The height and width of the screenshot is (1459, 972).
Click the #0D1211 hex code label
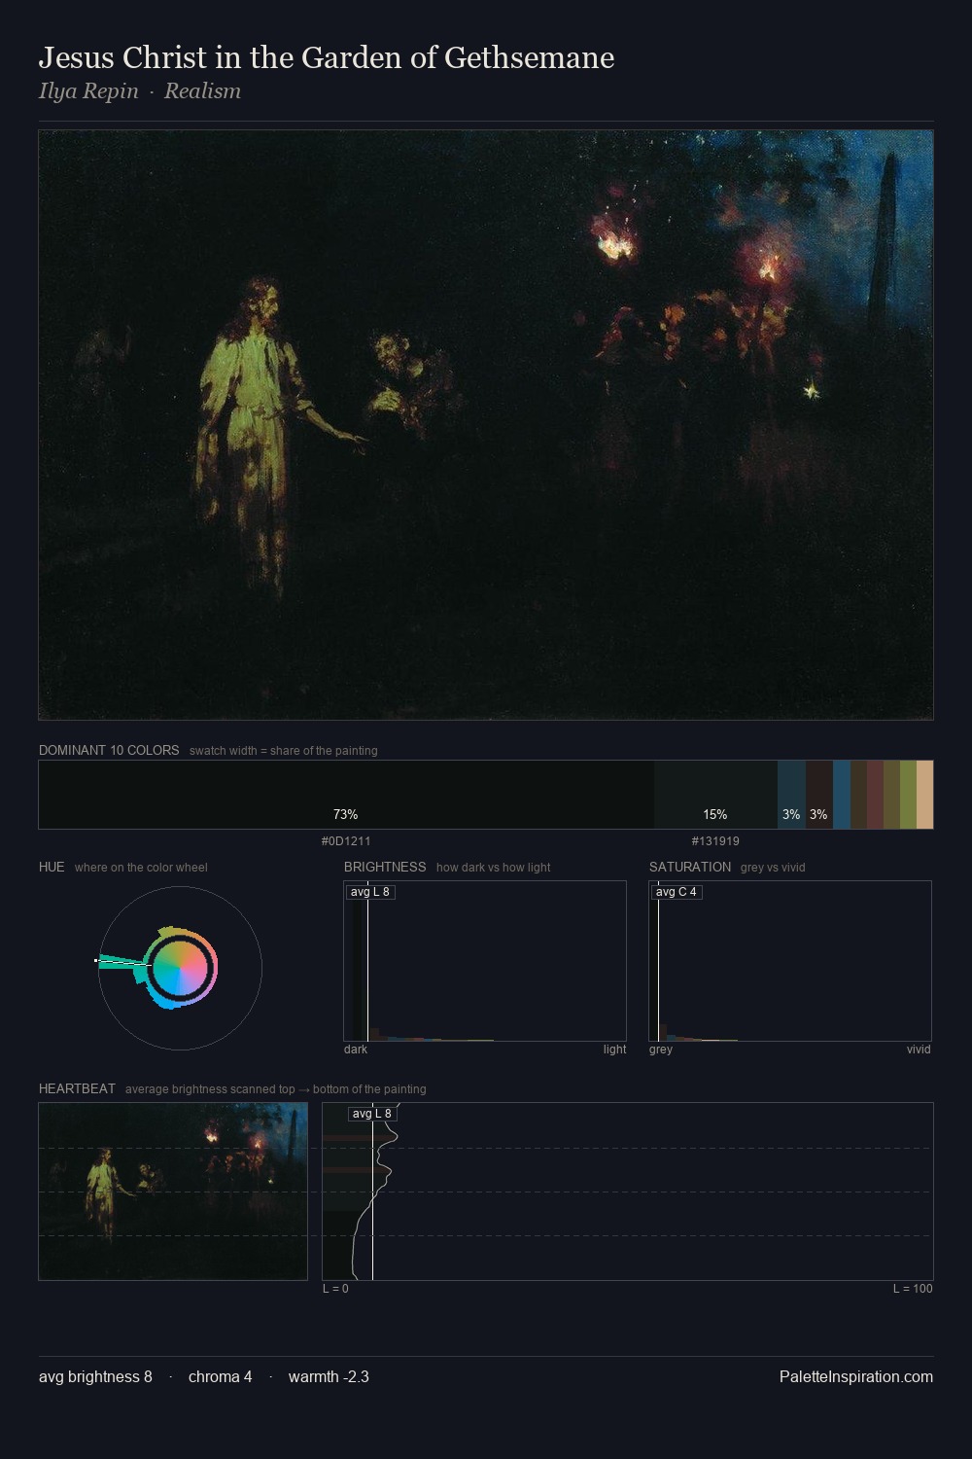pyautogui.click(x=346, y=841)
